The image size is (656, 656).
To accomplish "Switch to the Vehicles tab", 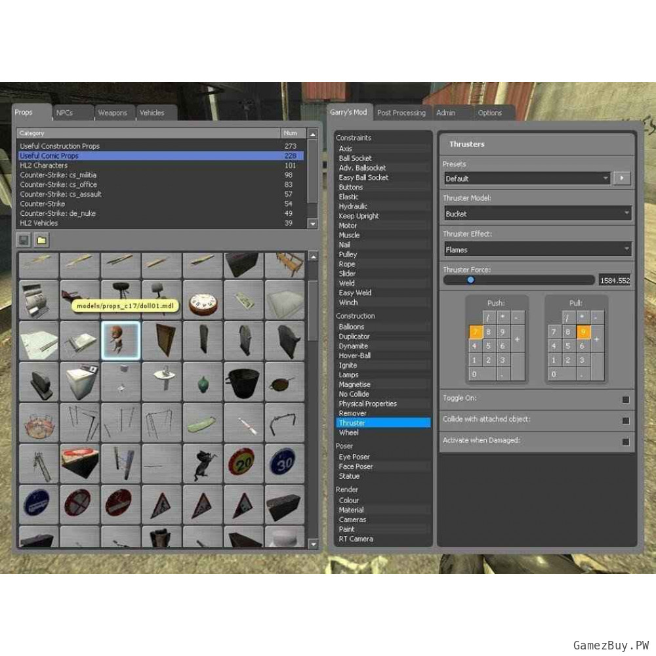I will 156,113.
